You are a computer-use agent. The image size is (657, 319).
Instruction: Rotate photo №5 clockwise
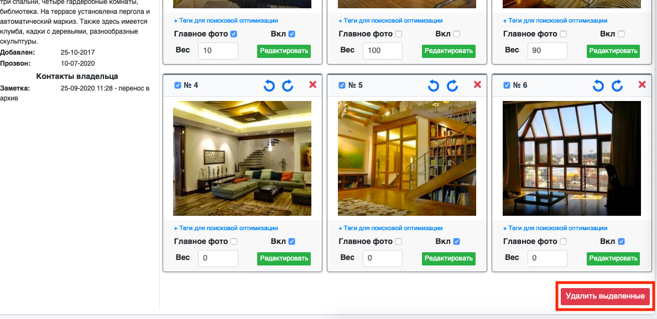[452, 86]
